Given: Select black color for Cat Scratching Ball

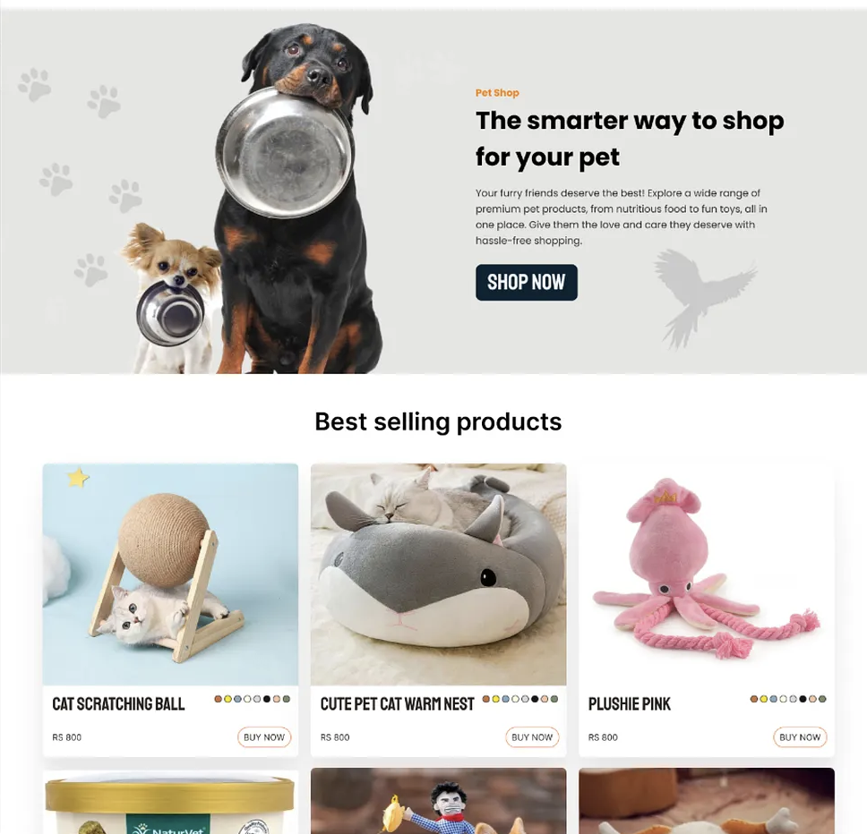Looking at the screenshot, I should (267, 699).
